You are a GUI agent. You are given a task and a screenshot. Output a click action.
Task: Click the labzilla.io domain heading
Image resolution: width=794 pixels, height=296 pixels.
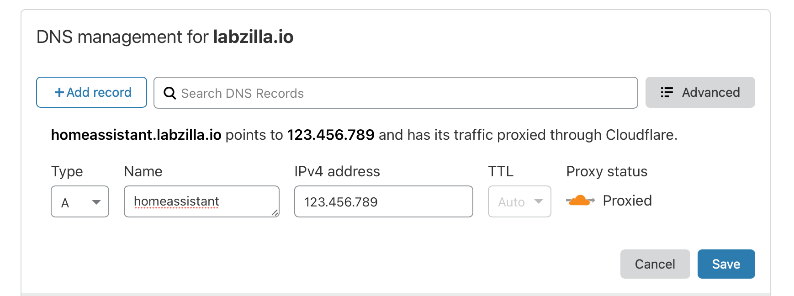[x=253, y=37]
